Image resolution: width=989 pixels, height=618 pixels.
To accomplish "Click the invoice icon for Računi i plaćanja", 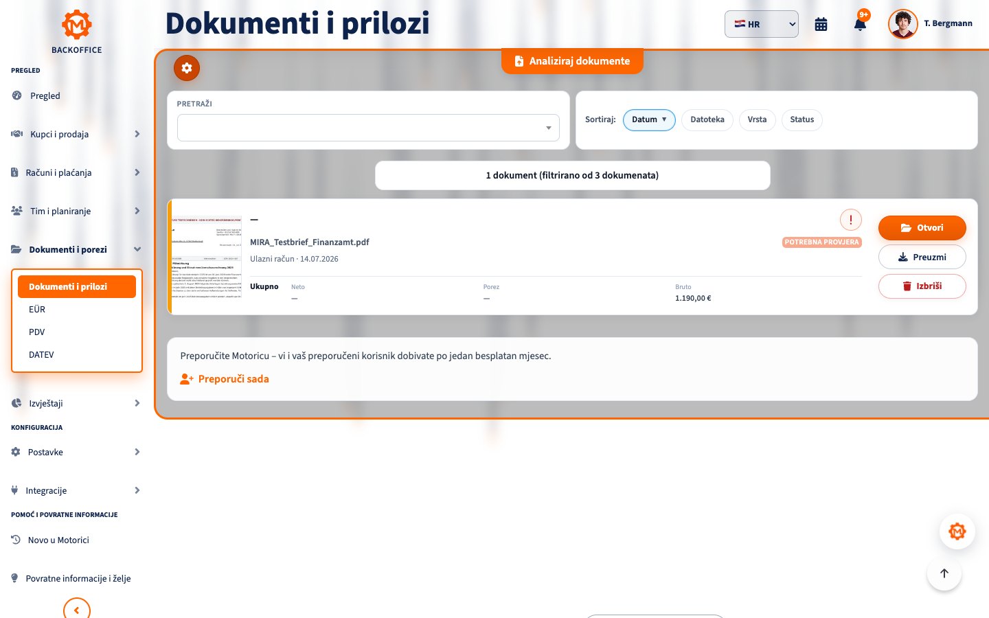I will click(x=14, y=172).
